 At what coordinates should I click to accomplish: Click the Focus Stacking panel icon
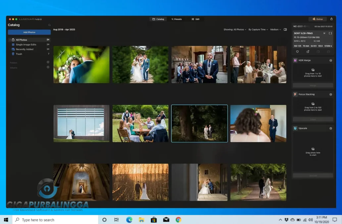pyautogui.click(x=295, y=94)
